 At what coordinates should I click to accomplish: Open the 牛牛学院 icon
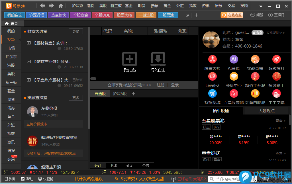coord(277,93)
